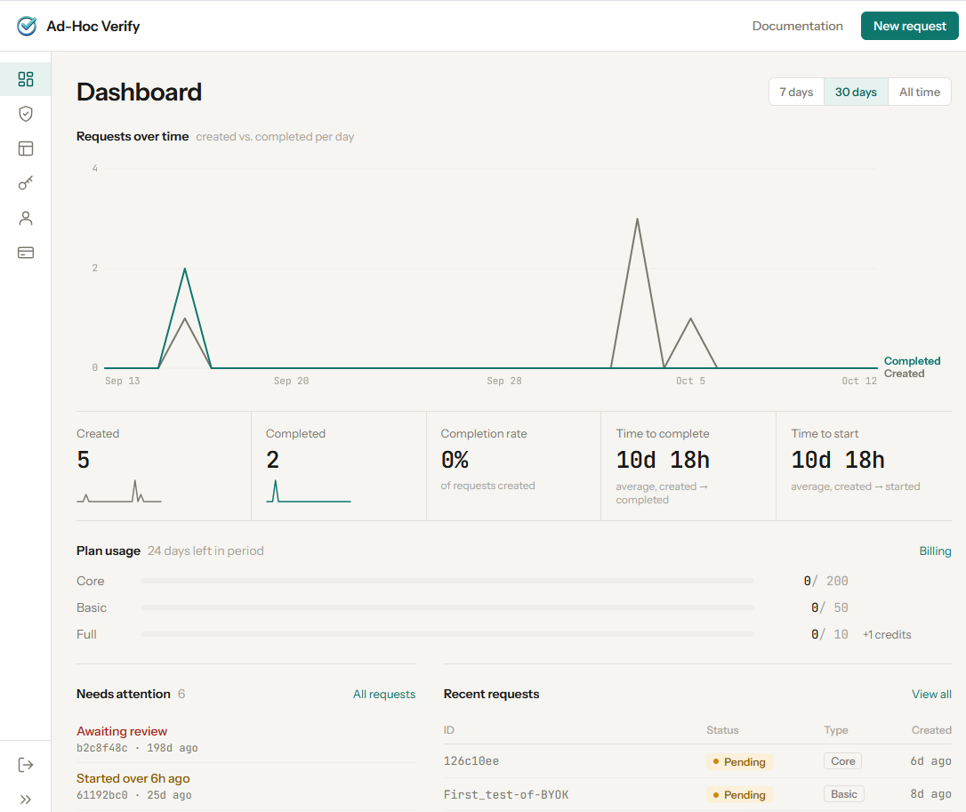Click the Ad-Hoc Verify checkmark logo
966x812 pixels.
[27, 26]
